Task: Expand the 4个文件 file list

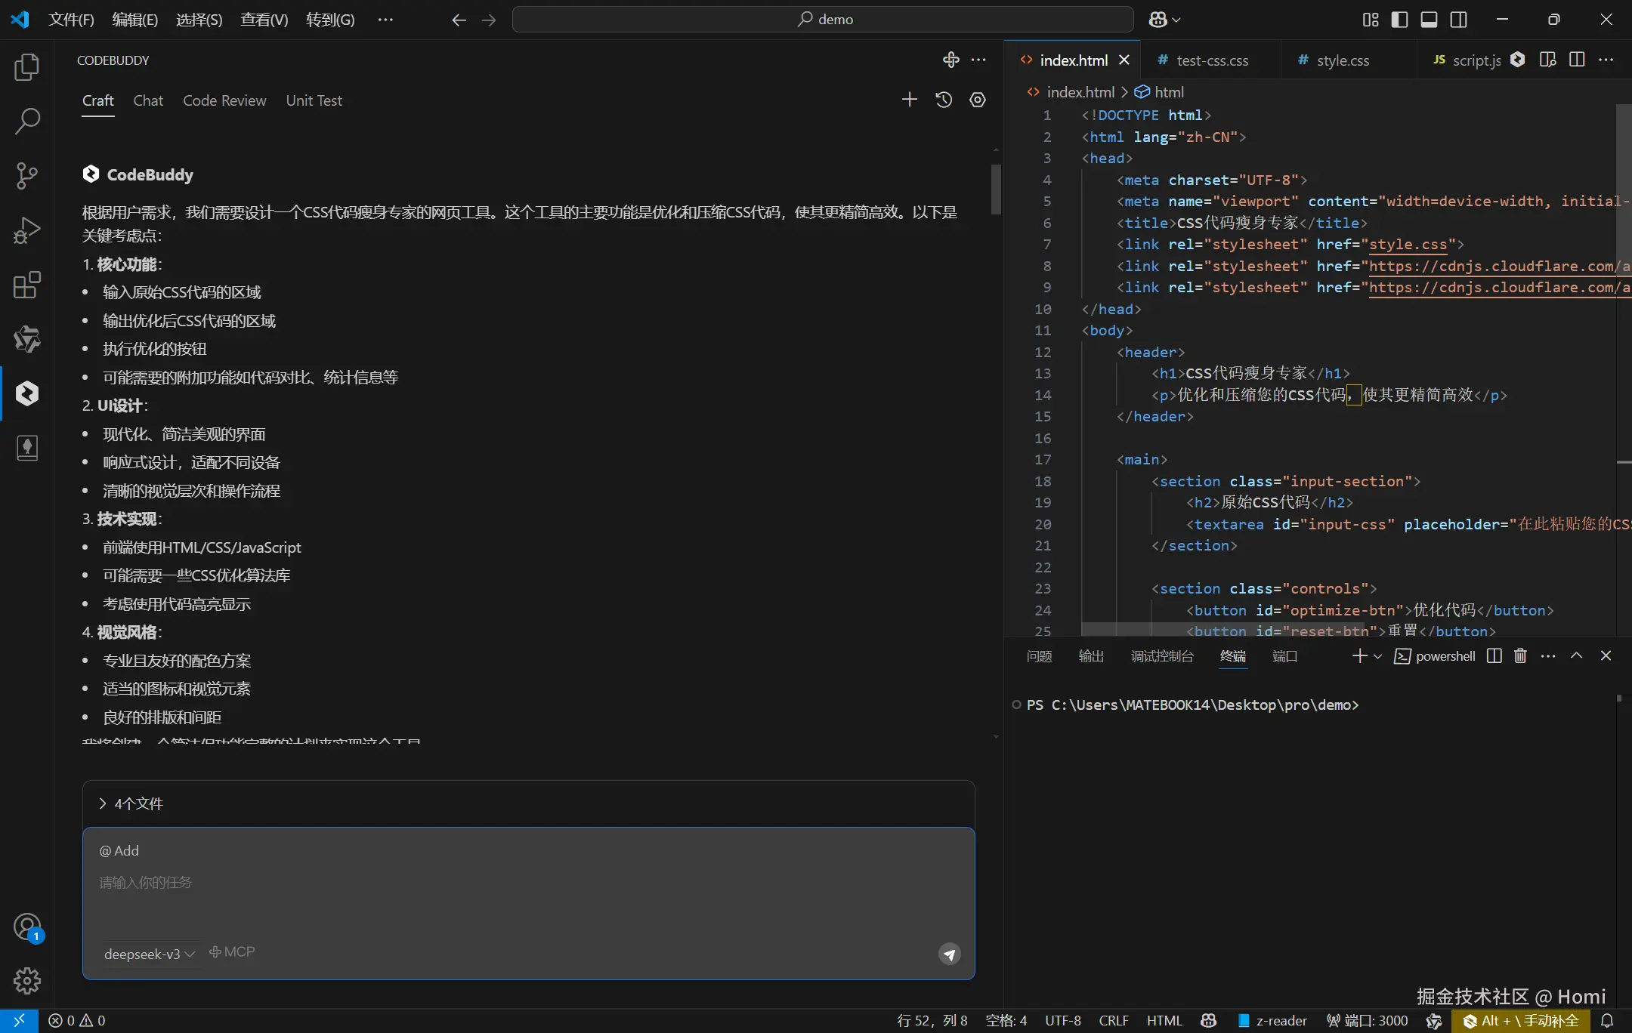Action: click(131, 803)
